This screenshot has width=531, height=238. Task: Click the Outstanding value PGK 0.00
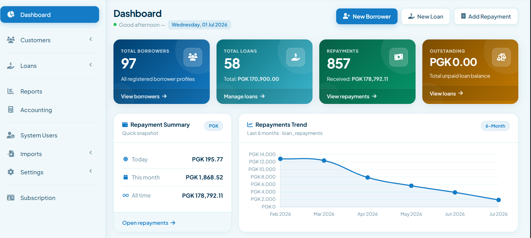(x=453, y=62)
